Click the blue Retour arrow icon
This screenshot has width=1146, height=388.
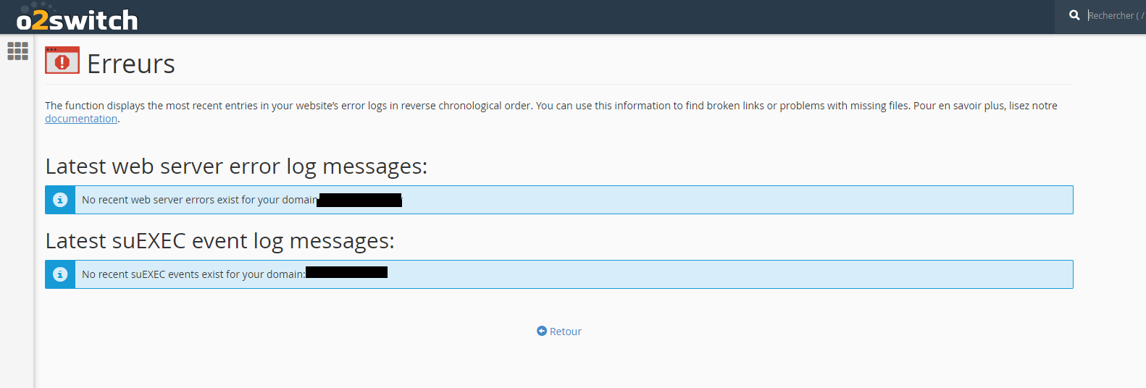coord(542,331)
